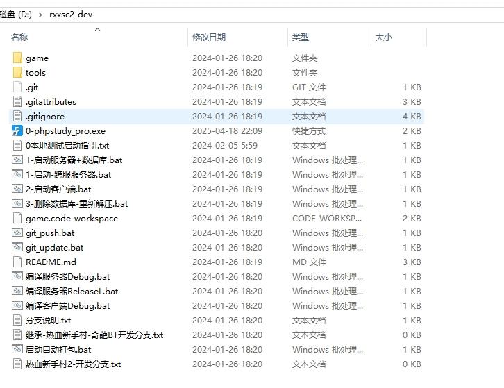Click the 编译服务器ReleaseL.bat batch icon
Viewport: 504px width, 388px height.
(x=17, y=291)
